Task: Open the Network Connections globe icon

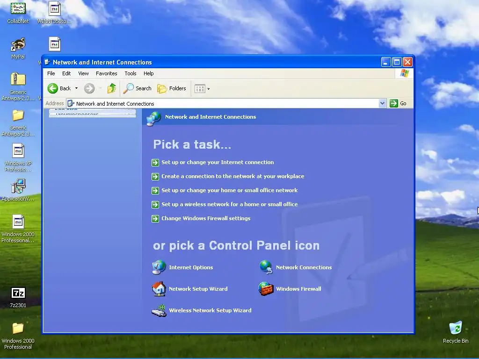Action: click(266, 267)
